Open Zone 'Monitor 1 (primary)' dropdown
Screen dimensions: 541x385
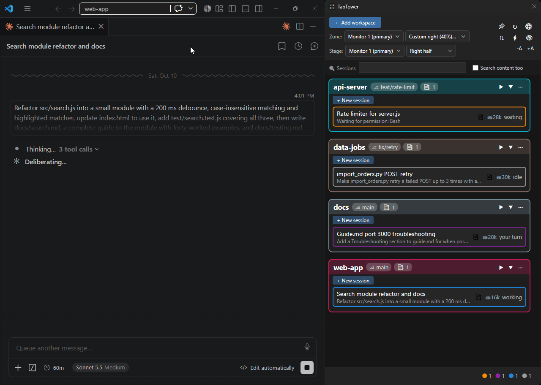(x=374, y=37)
